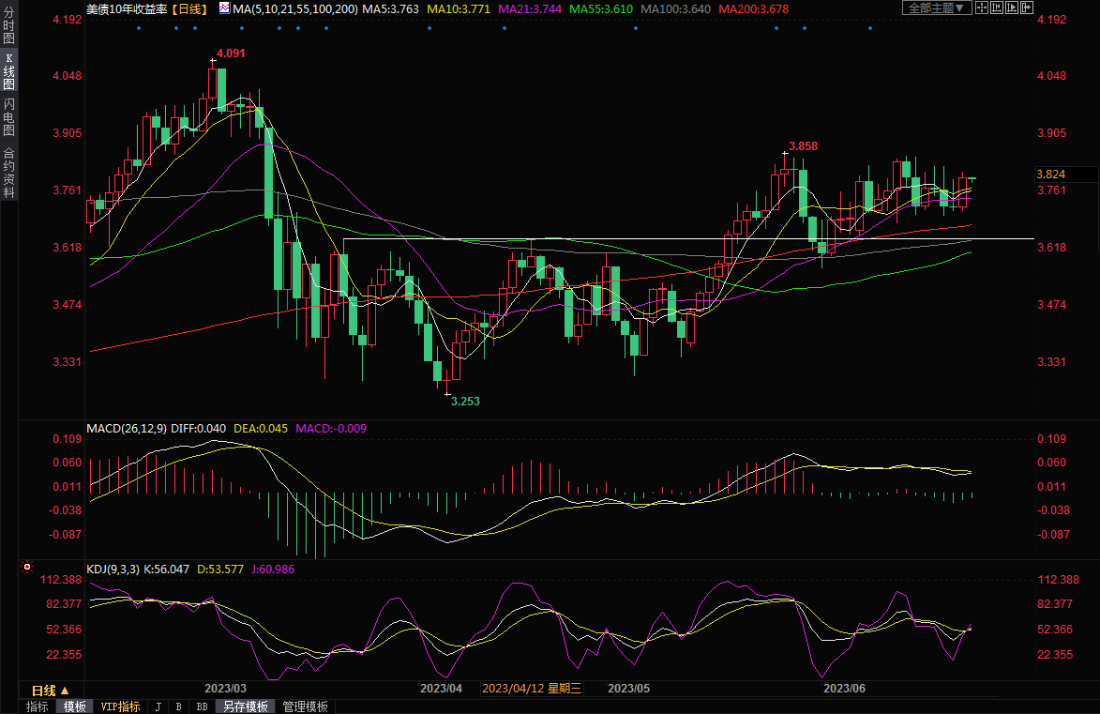Expand the 日线 period selector
The image size is (1100, 714).
click(x=50, y=690)
